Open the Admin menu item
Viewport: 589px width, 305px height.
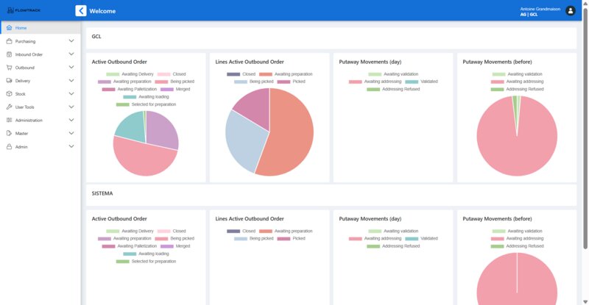(x=21, y=146)
